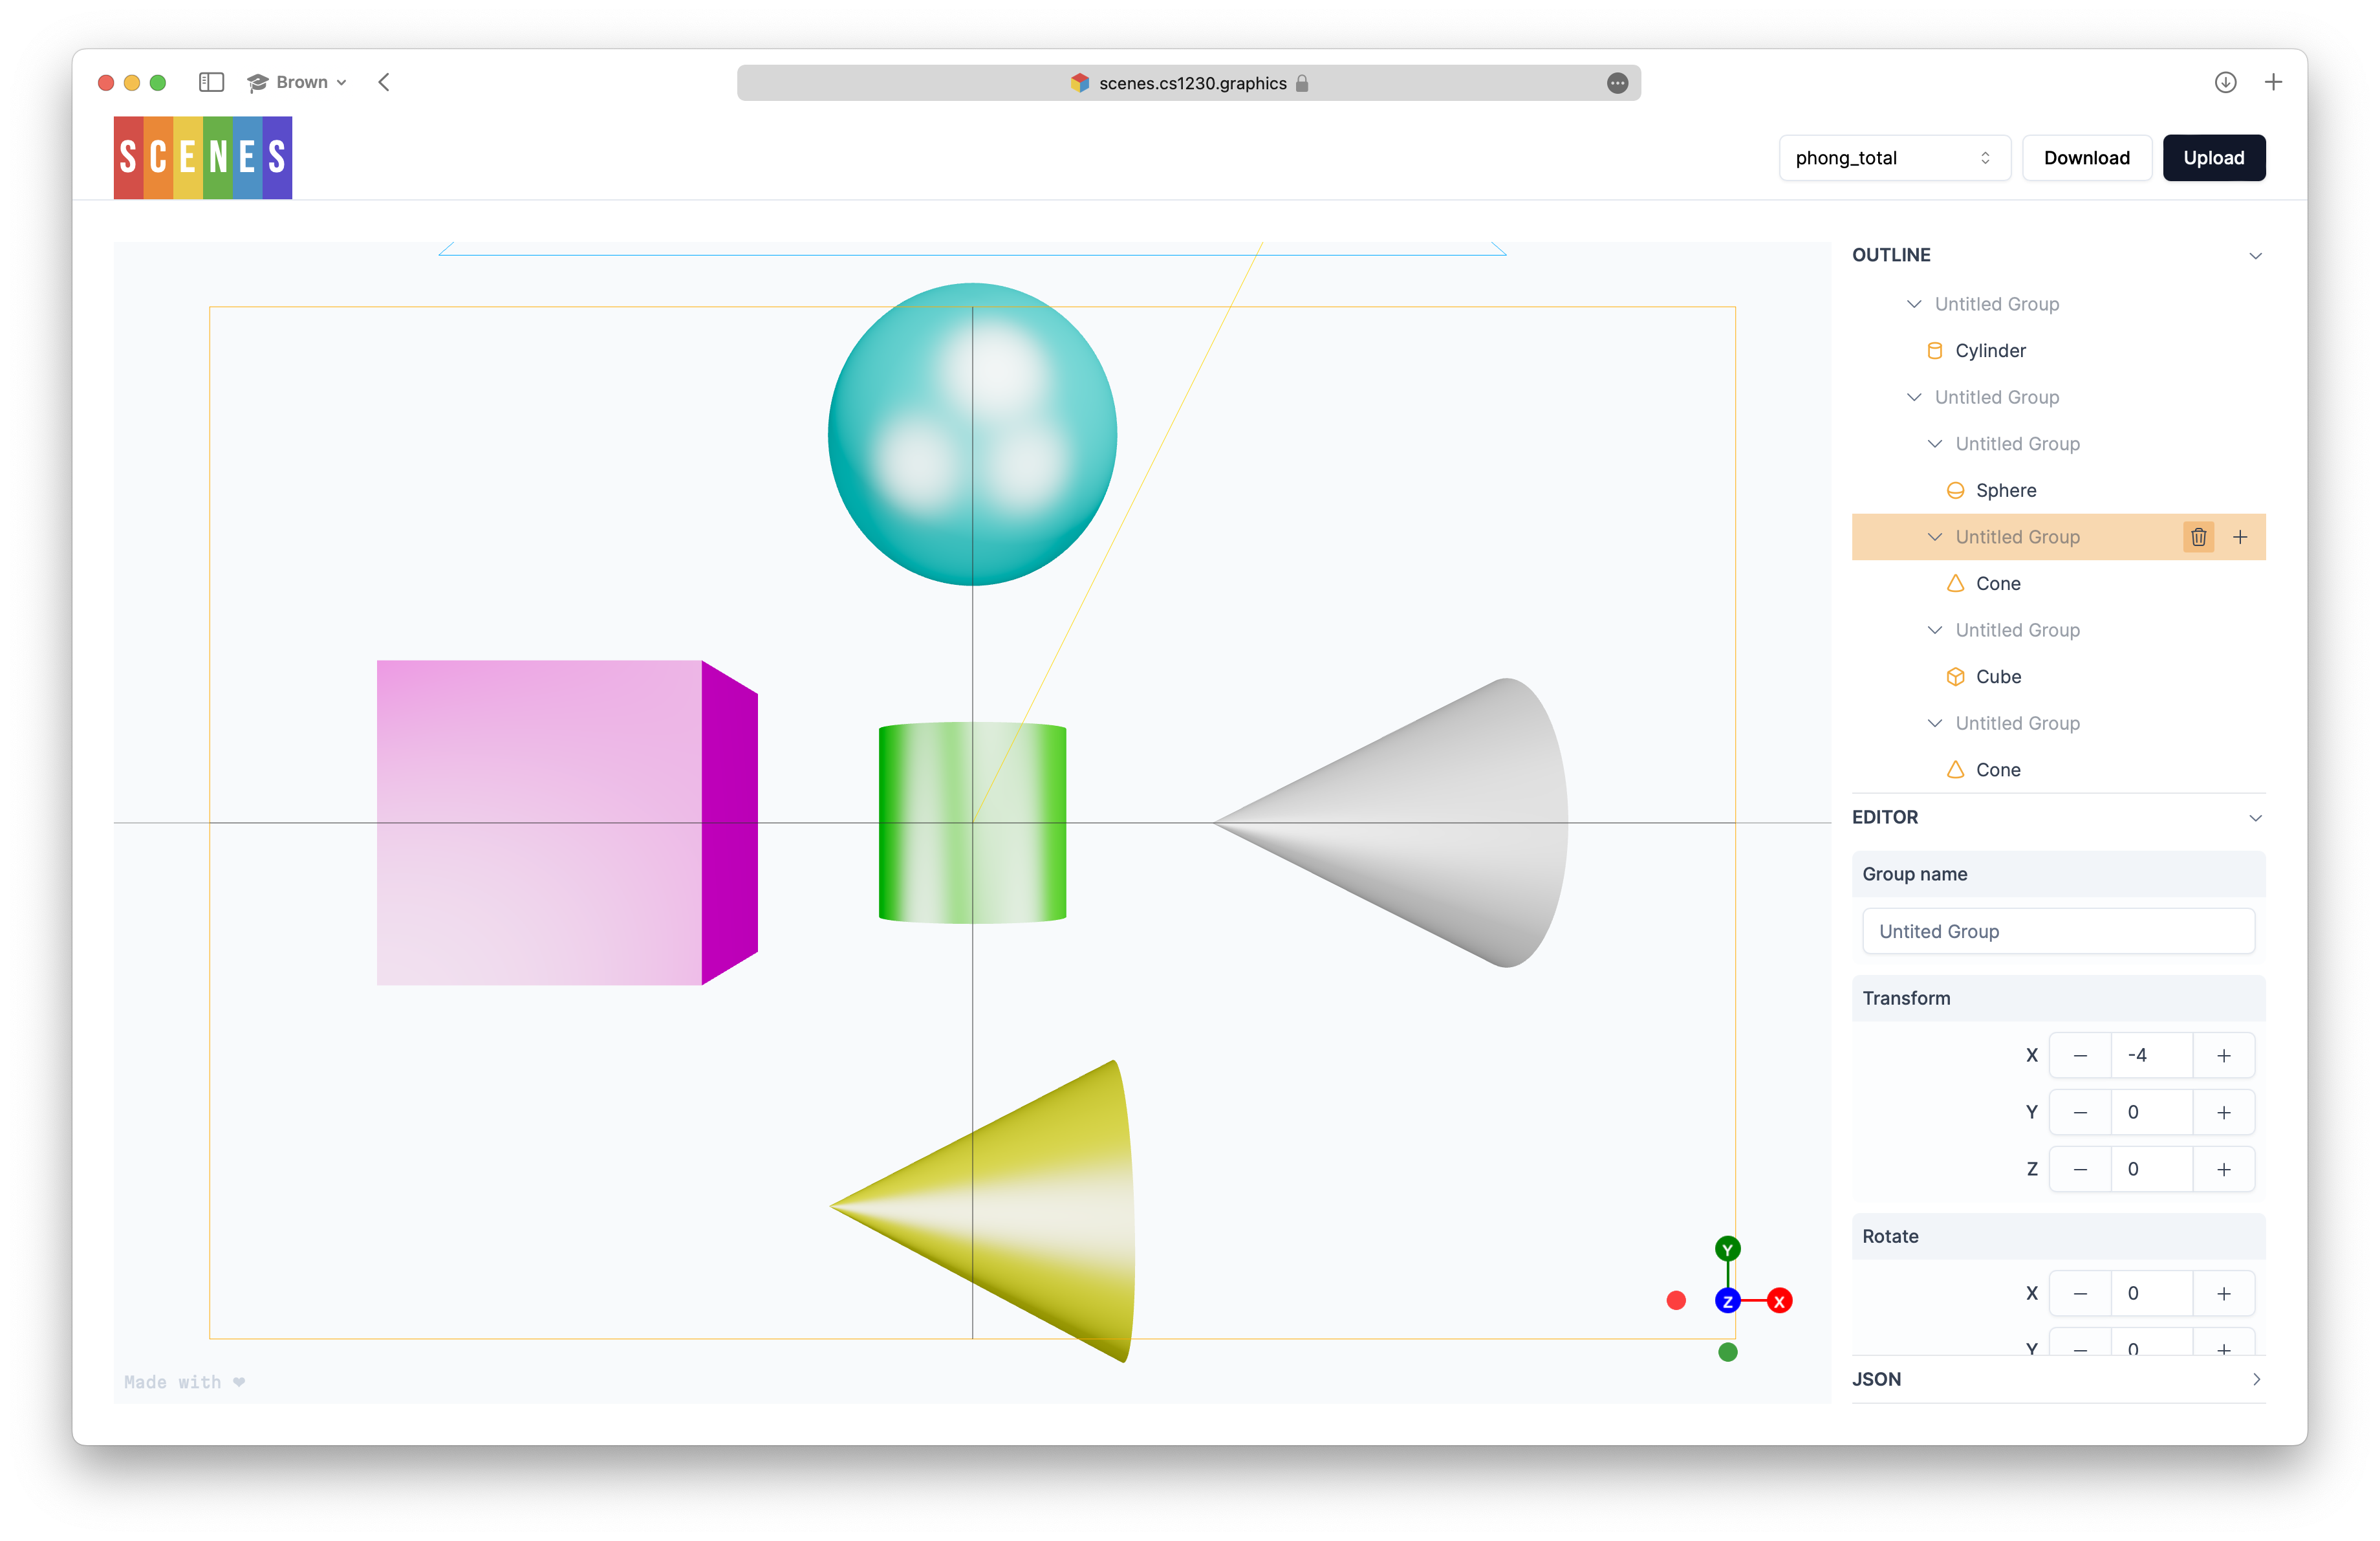Collapse the OUTLINE panel chevron
2380x1541 pixels.
click(2255, 256)
